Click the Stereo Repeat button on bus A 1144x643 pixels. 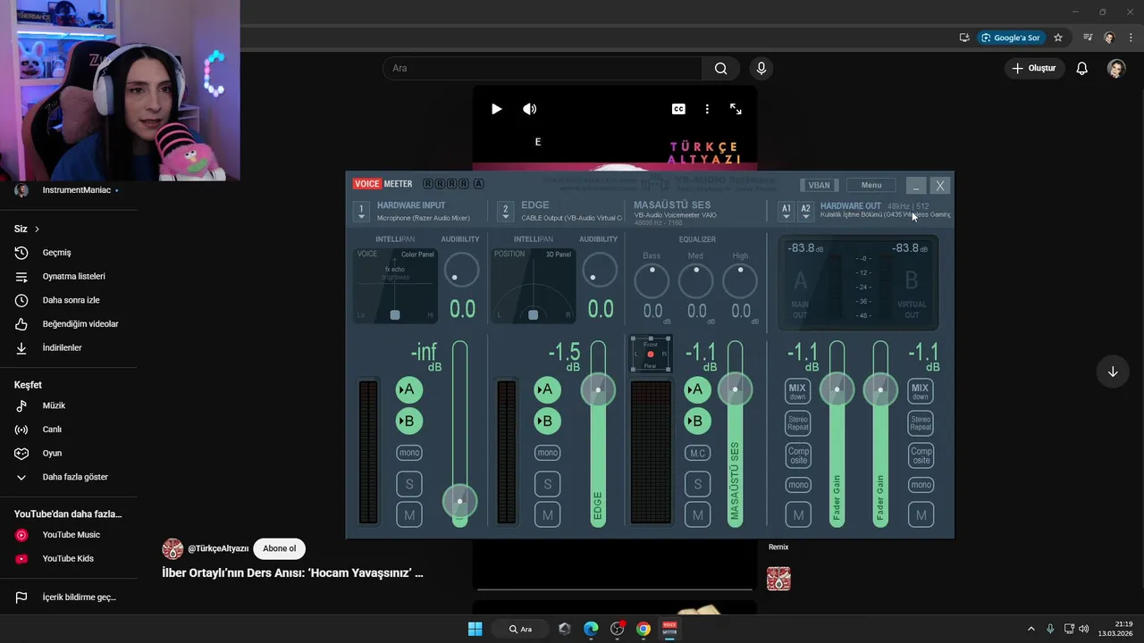pos(798,423)
